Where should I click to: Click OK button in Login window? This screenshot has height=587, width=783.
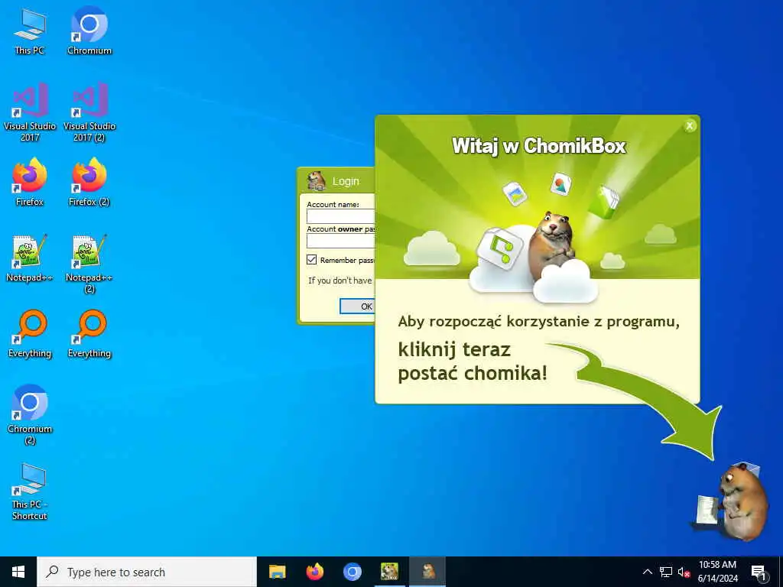(358, 306)
